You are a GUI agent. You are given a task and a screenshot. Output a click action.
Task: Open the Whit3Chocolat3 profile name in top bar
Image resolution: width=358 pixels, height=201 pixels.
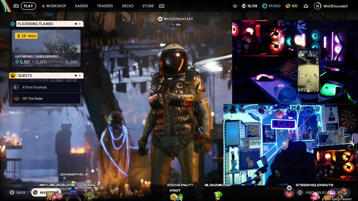click(335, 6)
